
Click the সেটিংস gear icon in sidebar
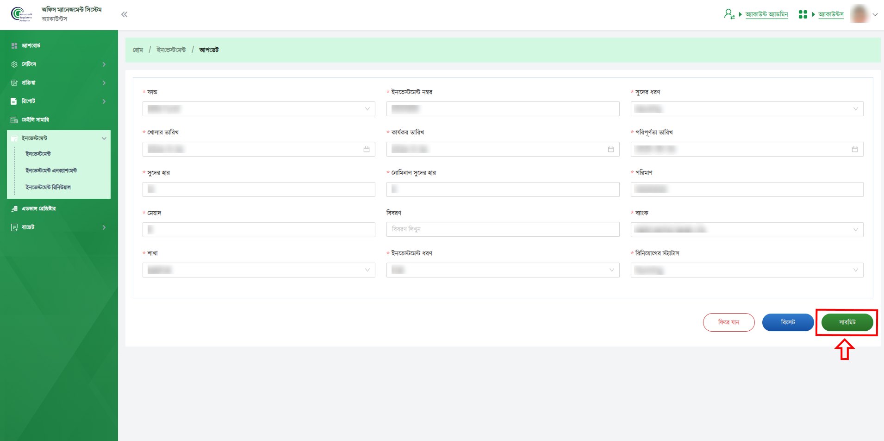tap(14, 64)
